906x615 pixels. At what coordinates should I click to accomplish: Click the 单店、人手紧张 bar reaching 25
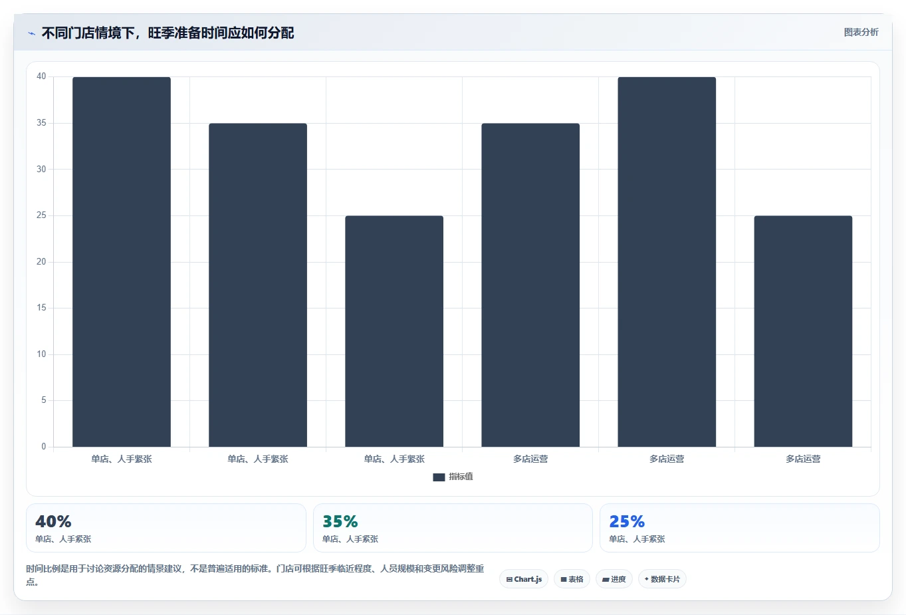point(394,331)
